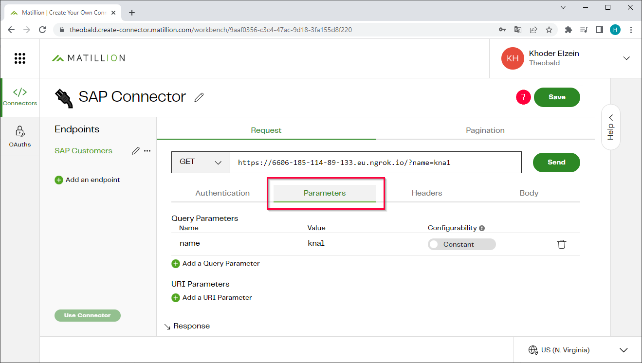View site information lock icon
Screen dimensions: 642x363
coord(61,30)
